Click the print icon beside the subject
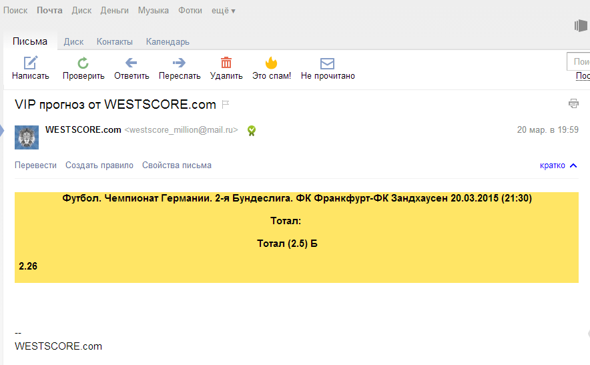This screenshot has height=365, width=590. [x=573, y=103]
